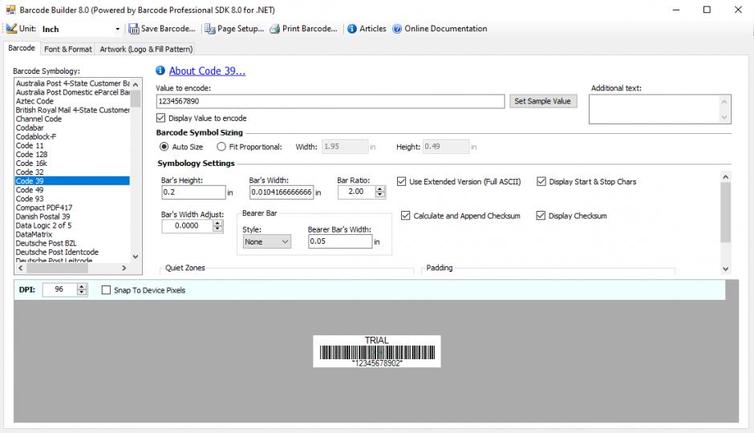Click the symbology list scroll-down arrow
This screenshot has width=754, height=433.
136,257
